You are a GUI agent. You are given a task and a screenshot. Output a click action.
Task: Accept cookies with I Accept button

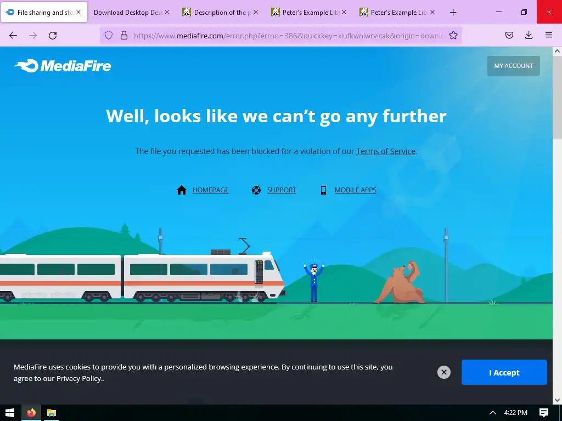[504, 372]
